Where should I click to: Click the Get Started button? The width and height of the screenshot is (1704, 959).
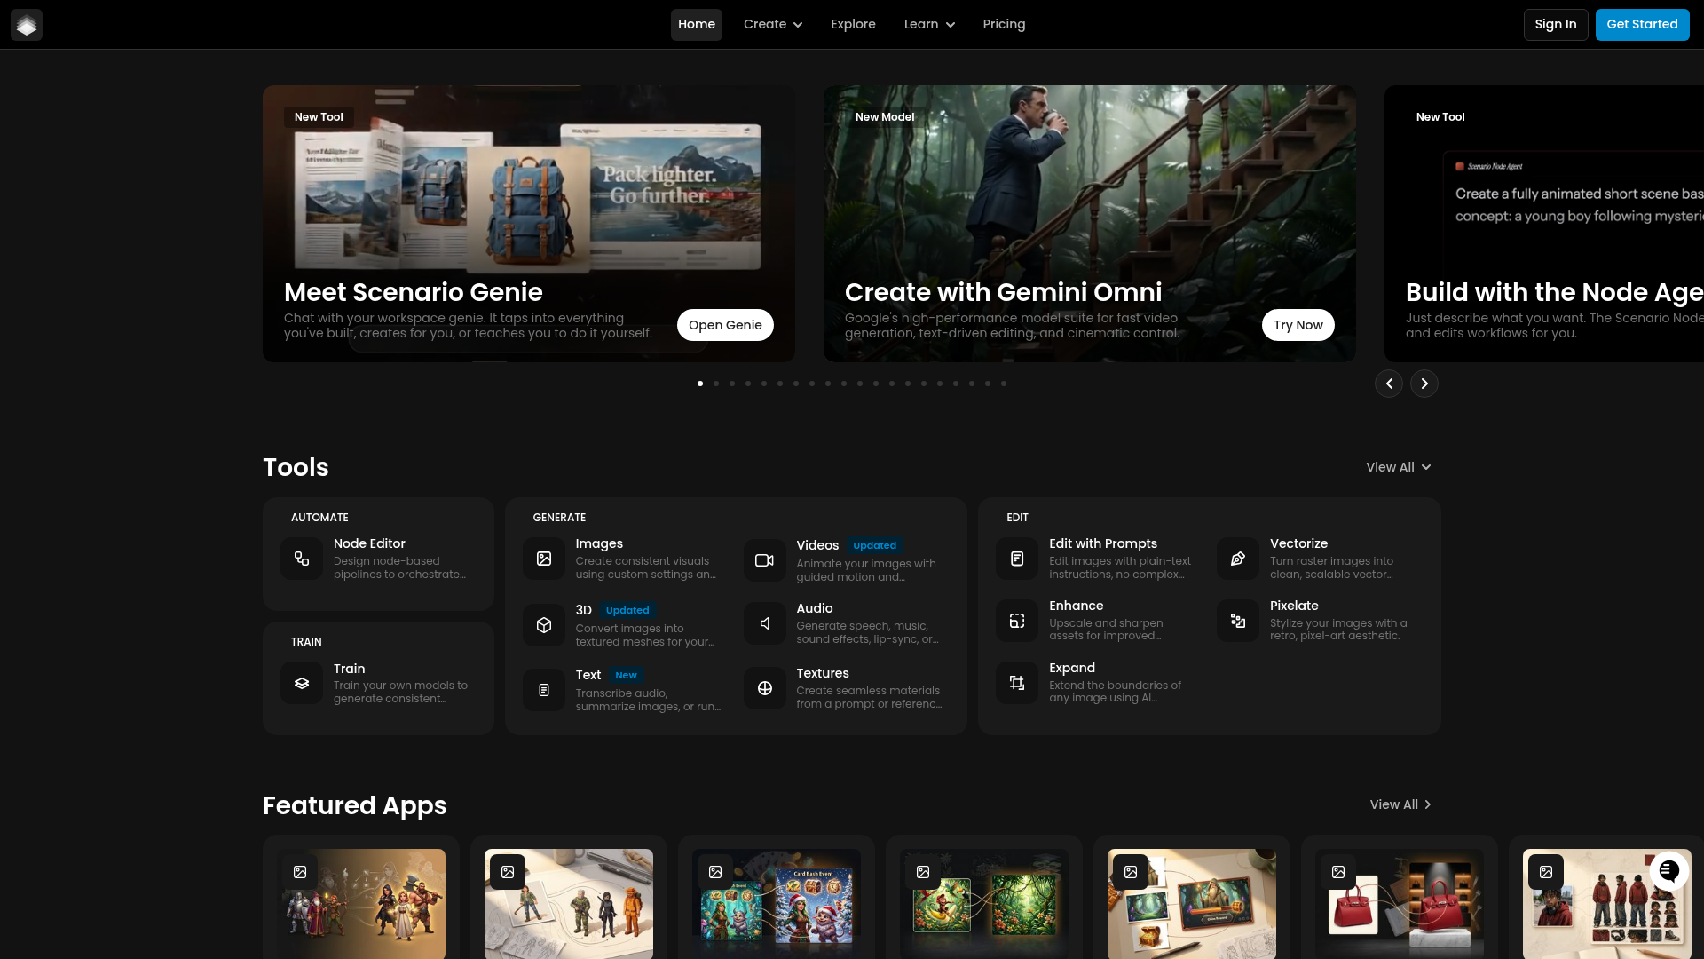click(1642, 25)
